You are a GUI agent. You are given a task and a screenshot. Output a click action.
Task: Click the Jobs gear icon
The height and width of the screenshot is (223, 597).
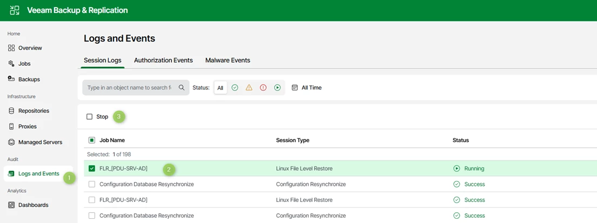(x=11, y=64)
